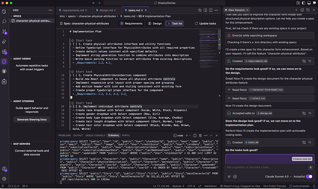Open the Explorer view in activity bar
This screenshot has width=318, height=189.
pos(4,11)
